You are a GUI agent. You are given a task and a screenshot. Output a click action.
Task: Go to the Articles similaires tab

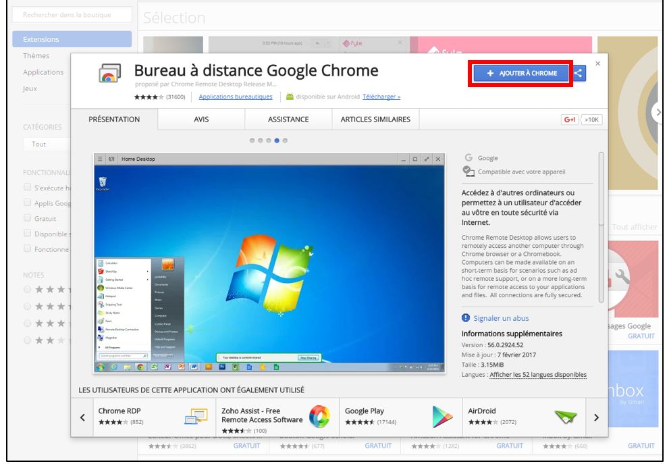click(x=375, y=119)
